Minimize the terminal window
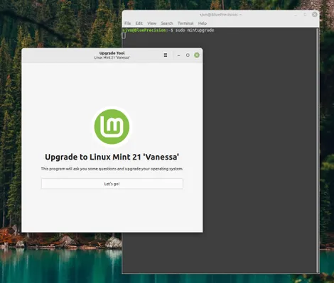Image resolution: width=334 pixels, height=283 pixels. pos(296,14)
